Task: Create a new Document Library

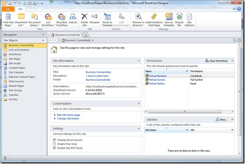Action: pyautogui.click(x=35, y=20)
